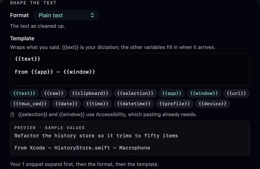Viewport: 260px width, 169px height.
Task: Insert the {{datetime}} variable chip
Action: (134, 104)
